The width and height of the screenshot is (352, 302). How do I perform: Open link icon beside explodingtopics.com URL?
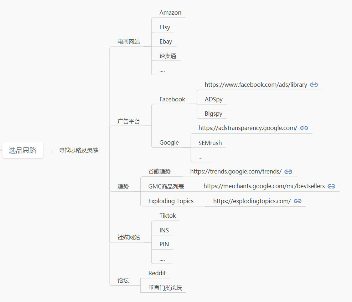(x=297, y=201)
